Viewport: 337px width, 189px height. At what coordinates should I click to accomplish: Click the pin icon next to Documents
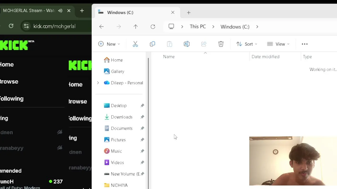(x=142, y=128)
